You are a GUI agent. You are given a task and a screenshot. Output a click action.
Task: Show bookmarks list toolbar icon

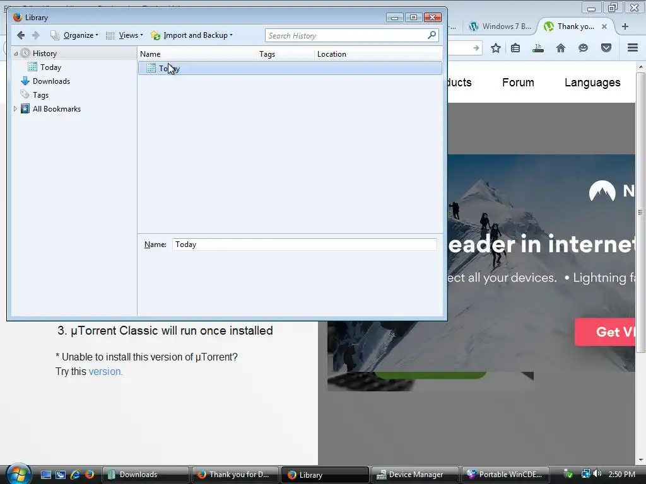tap(515, 48)
